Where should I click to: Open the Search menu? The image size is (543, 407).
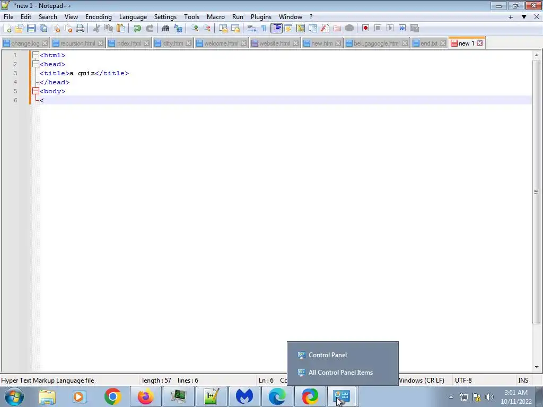(48, 17)
